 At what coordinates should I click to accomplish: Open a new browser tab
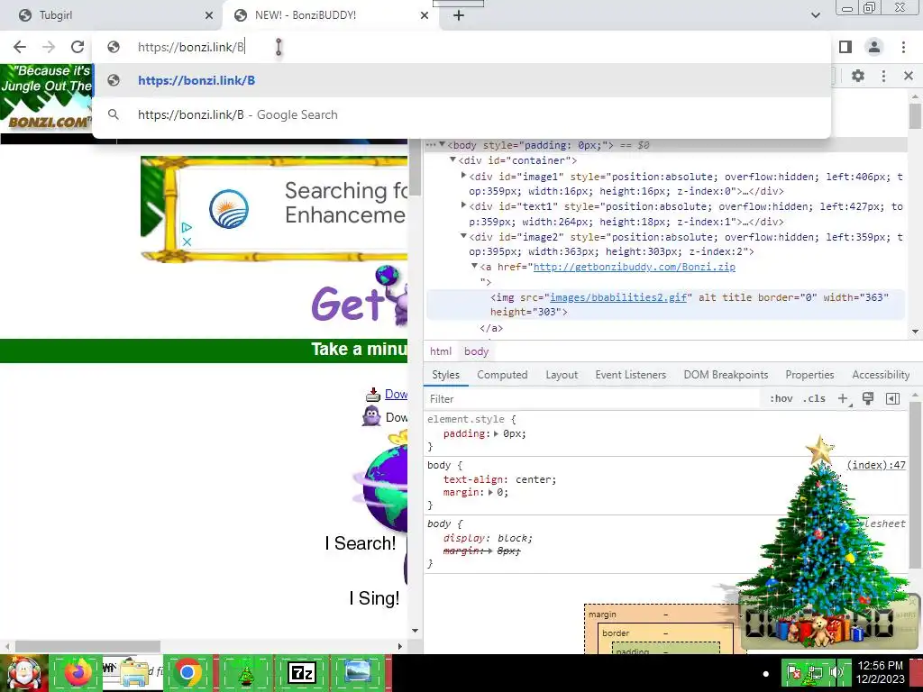pos(459,15)
